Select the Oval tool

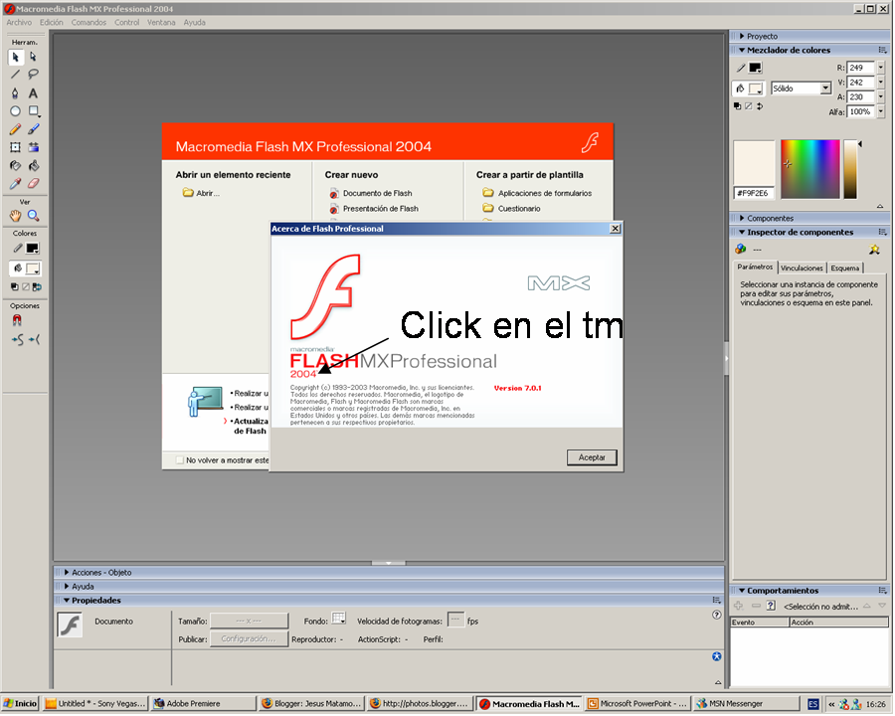[15, 111]
